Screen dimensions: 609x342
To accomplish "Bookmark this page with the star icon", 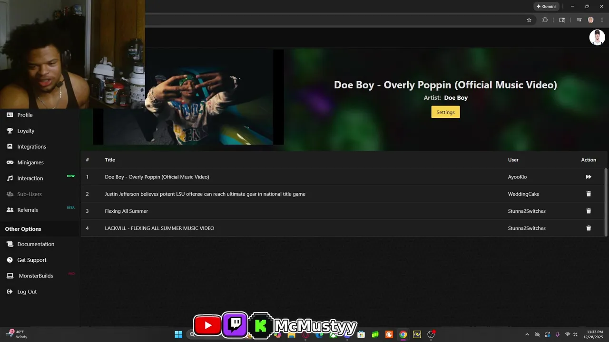I will coord(529,20).
